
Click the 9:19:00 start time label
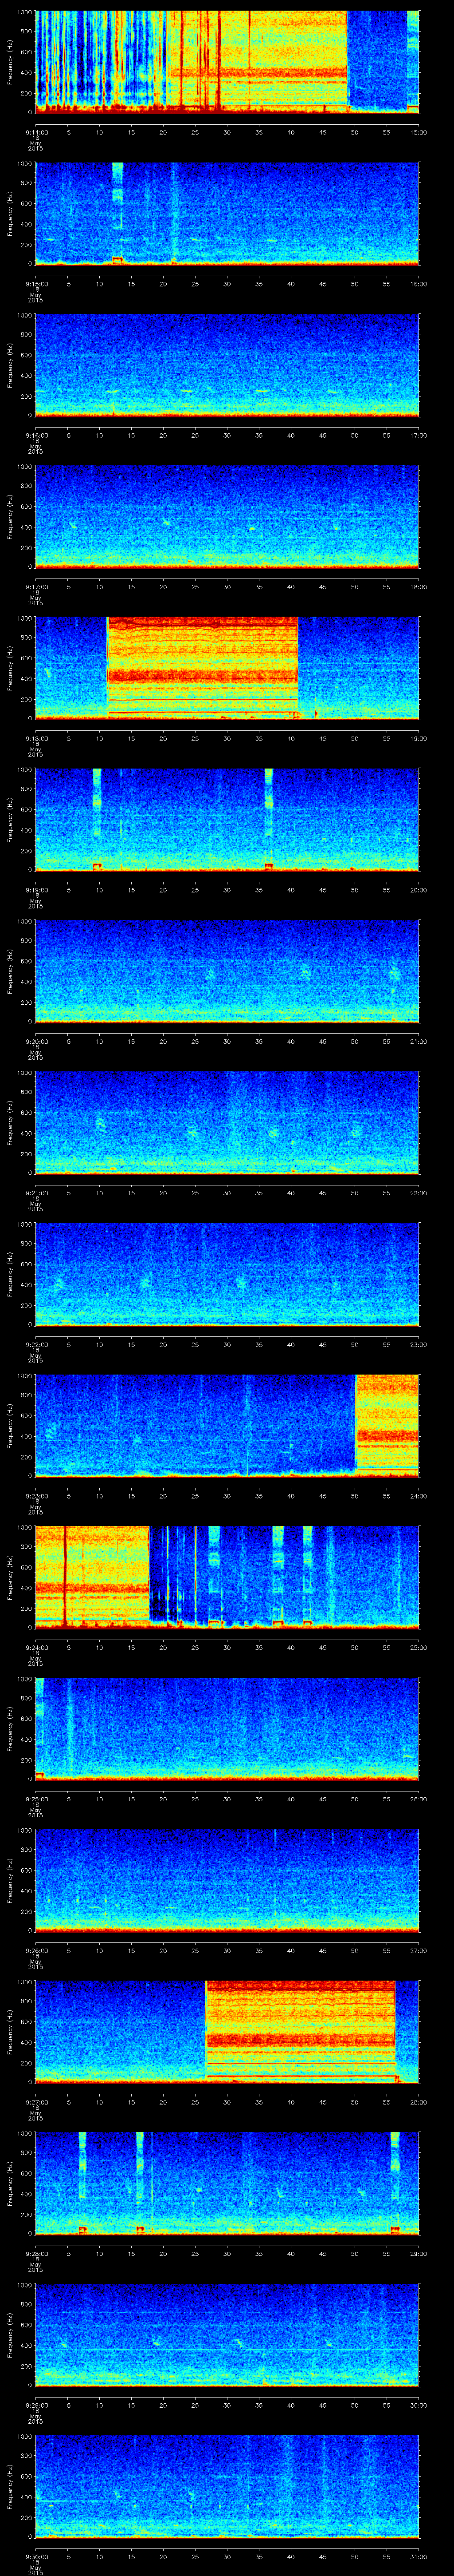(x=36, y=890)
